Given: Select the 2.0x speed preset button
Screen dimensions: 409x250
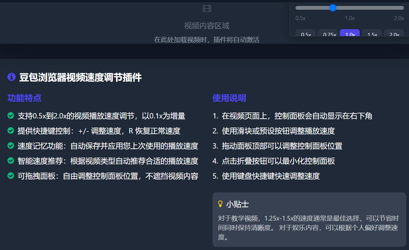Looking at the screenshot, I should point(394,33).
